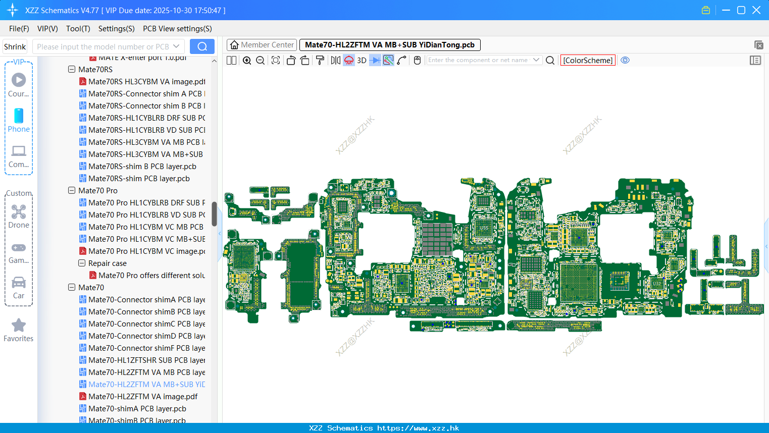Open the Settings(S) menu

pos(117,29)
